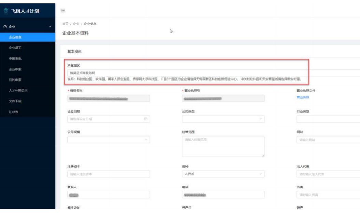The height and width of the screenshot is (215, 360).
Task: Open the 公司规模 dropdown
Action: (108, 140)
